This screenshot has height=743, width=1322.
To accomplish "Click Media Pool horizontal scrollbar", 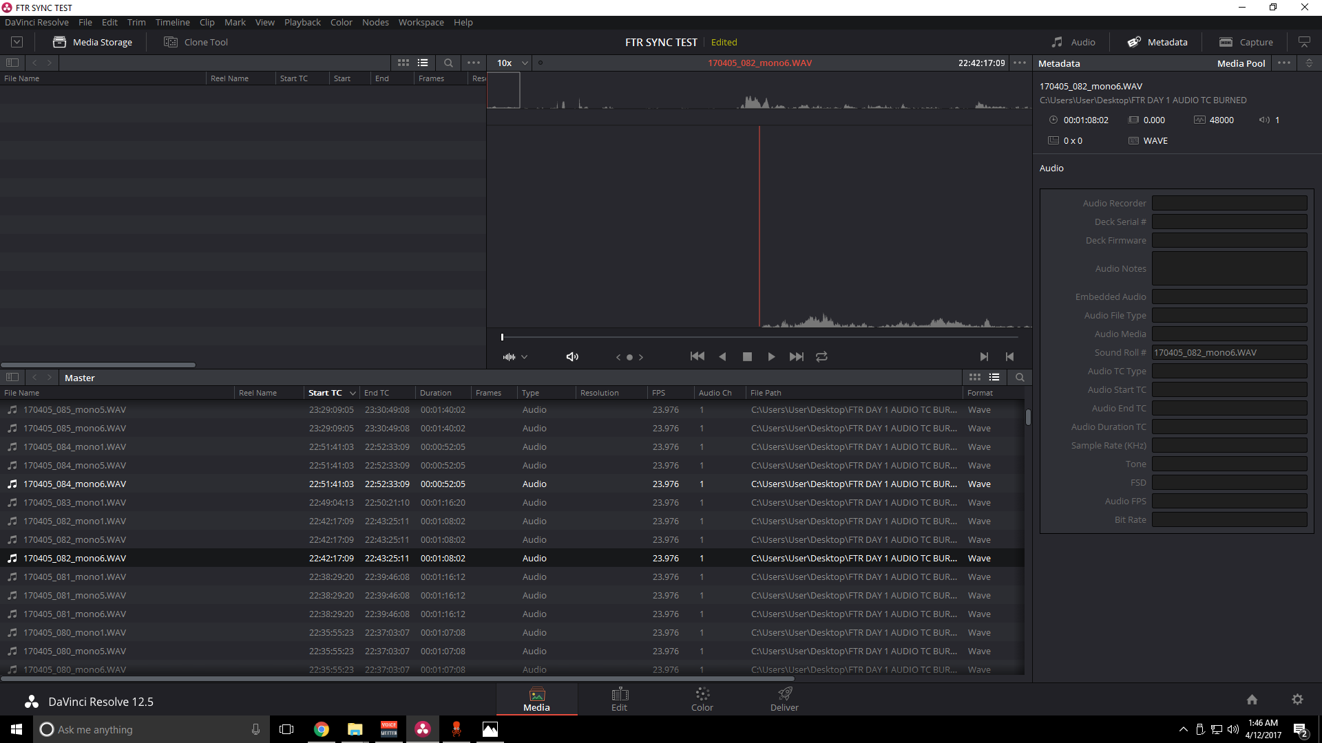I will coord(397,679).
